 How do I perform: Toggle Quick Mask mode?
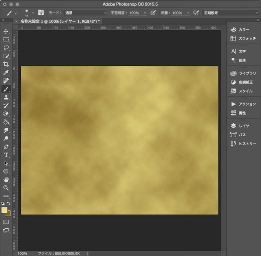coord(6,222)
